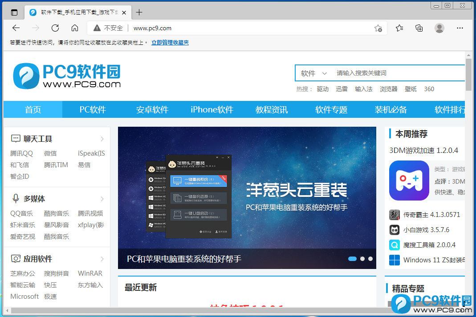The image size is (476, 317).
Task: Click the 360 hot search link
Action: pyautogui.click(x=429, y=89)
